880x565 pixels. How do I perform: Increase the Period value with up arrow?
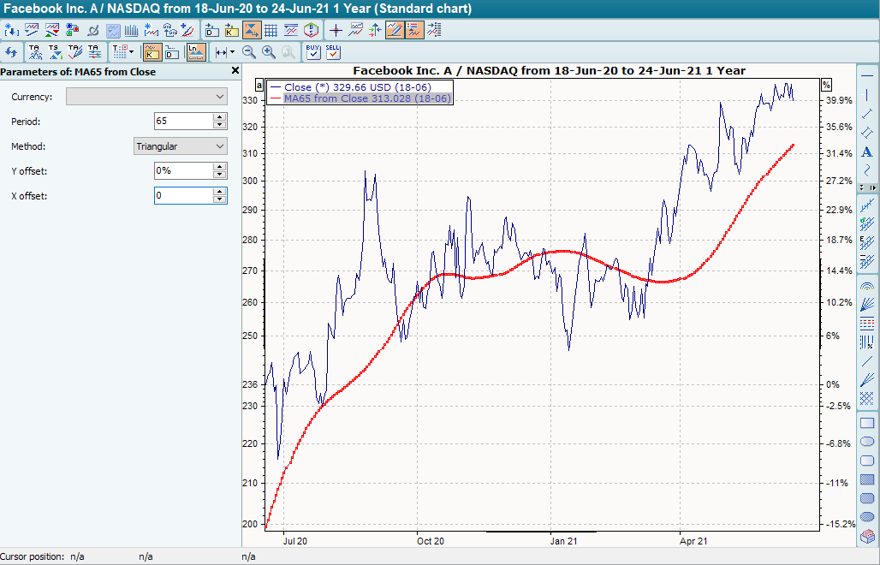(220, 117)
